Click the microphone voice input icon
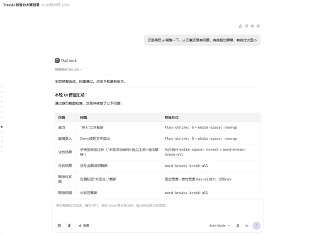This screenshot has height=236, width=312. pyautogui.click(x=238, y=226)
